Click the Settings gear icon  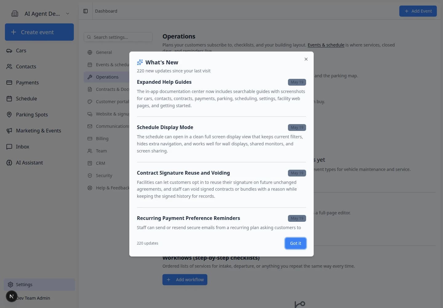10,285
